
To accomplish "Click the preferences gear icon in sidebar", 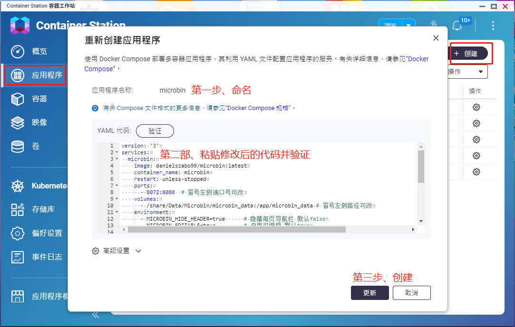I will click(x=18, y=234).
